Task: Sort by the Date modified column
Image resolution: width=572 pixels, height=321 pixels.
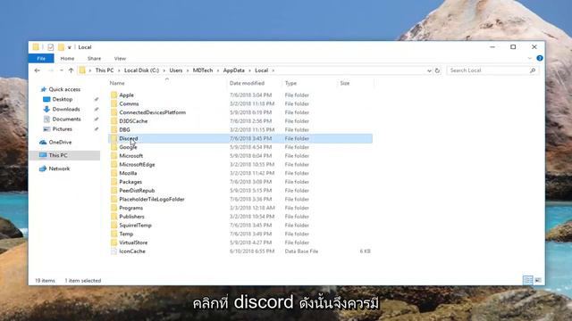Action: point(247,83)
